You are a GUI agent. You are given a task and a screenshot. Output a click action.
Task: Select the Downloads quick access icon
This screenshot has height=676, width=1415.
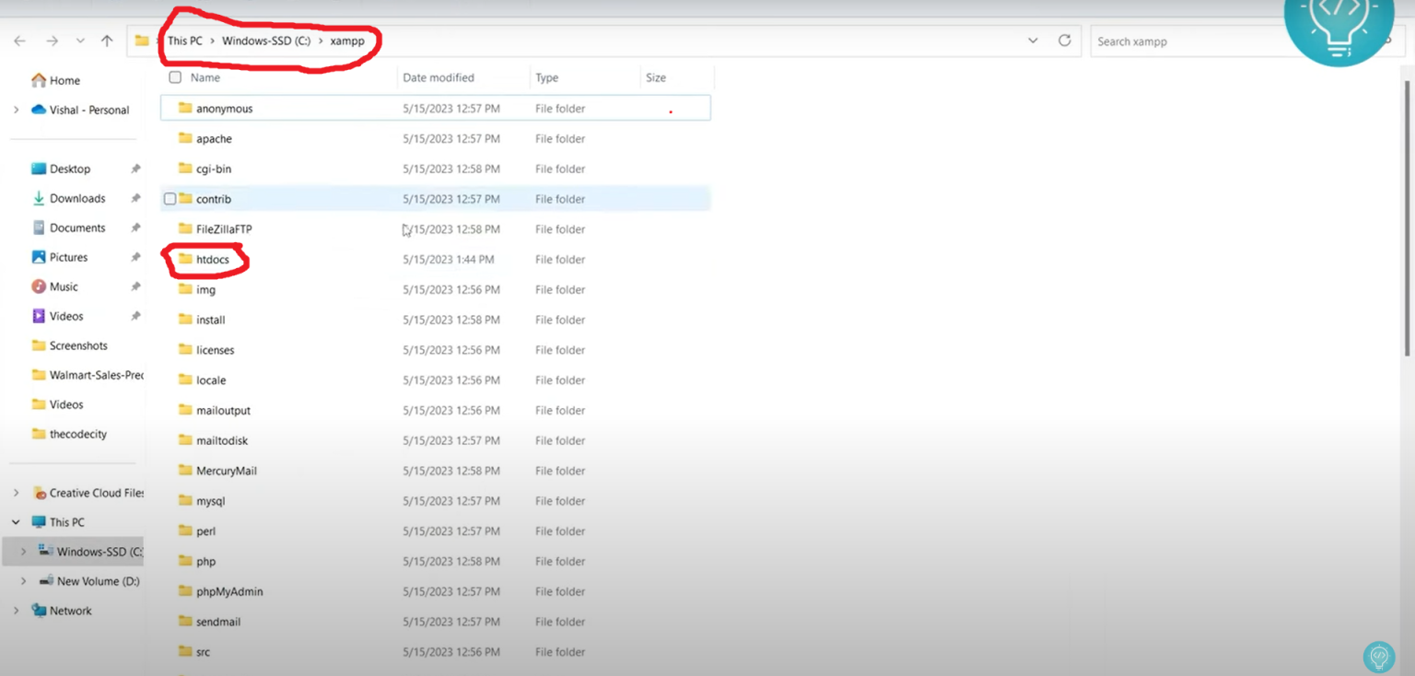click(39, 198)
